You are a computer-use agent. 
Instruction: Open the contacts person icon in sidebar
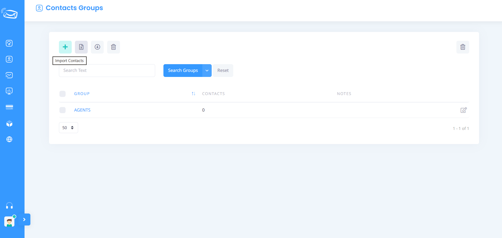tap(9, 59)
